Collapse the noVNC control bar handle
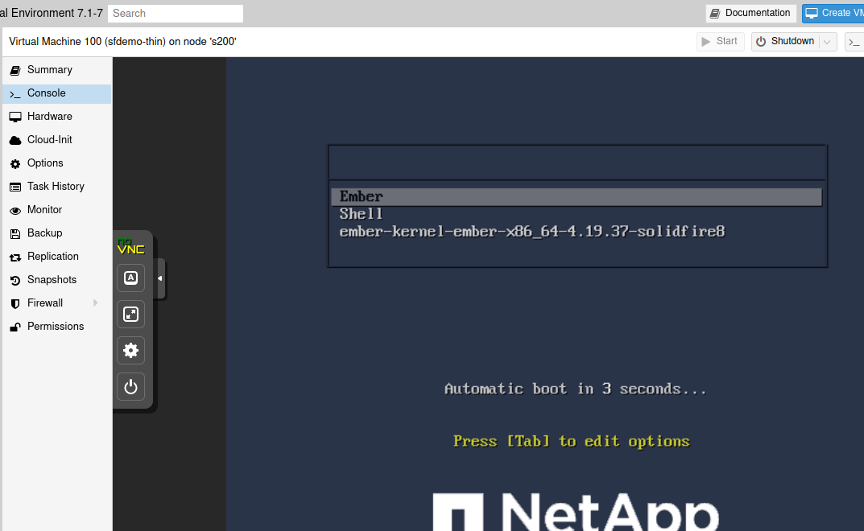The width and height of the screenshot is (864, 531). (159, 278)
